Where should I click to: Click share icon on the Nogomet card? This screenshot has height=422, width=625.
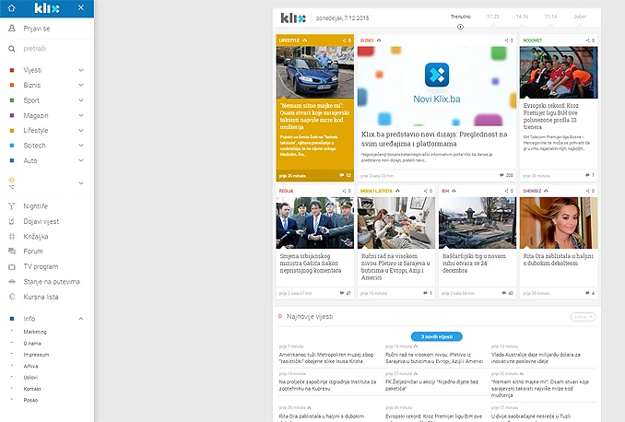(587, 41)
